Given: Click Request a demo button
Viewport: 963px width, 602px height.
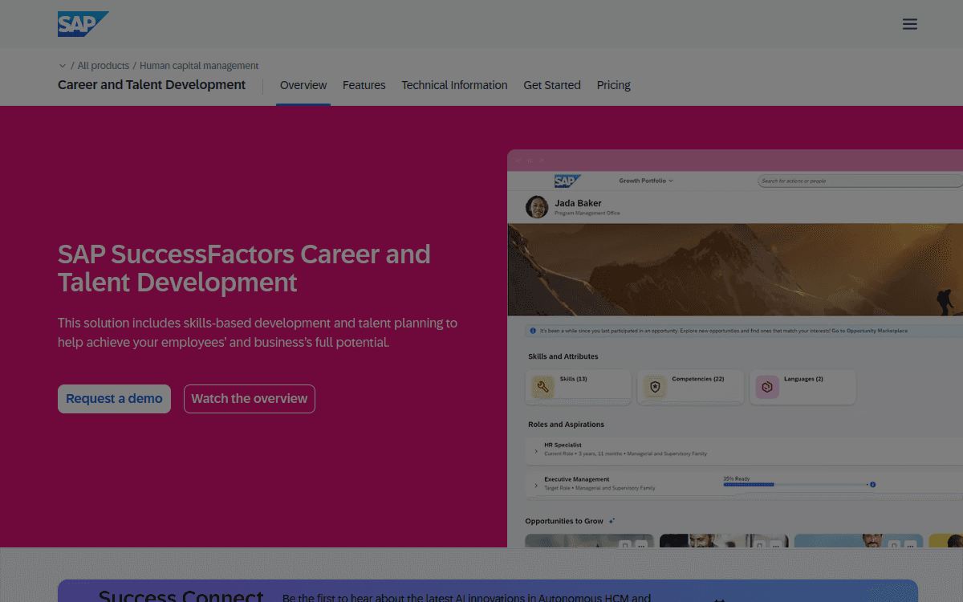Looking at the screenshot, I should pyautogui.click(x=114, y=399).
